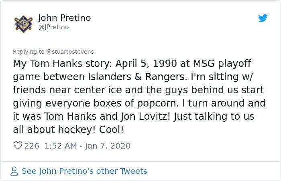Click the 226 likes count
This screenshot has height=181, width=281.
click(32, 146)
